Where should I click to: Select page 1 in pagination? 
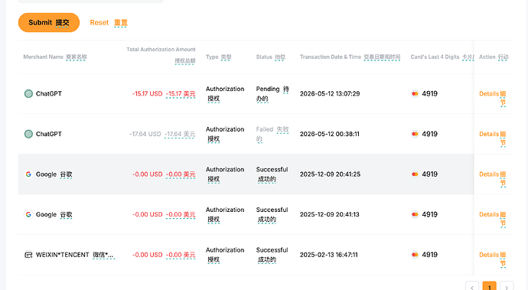click(489, 287)
